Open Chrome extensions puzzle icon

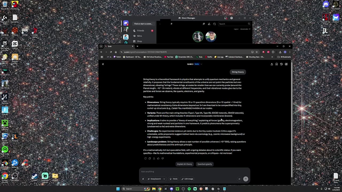(273, 52)
